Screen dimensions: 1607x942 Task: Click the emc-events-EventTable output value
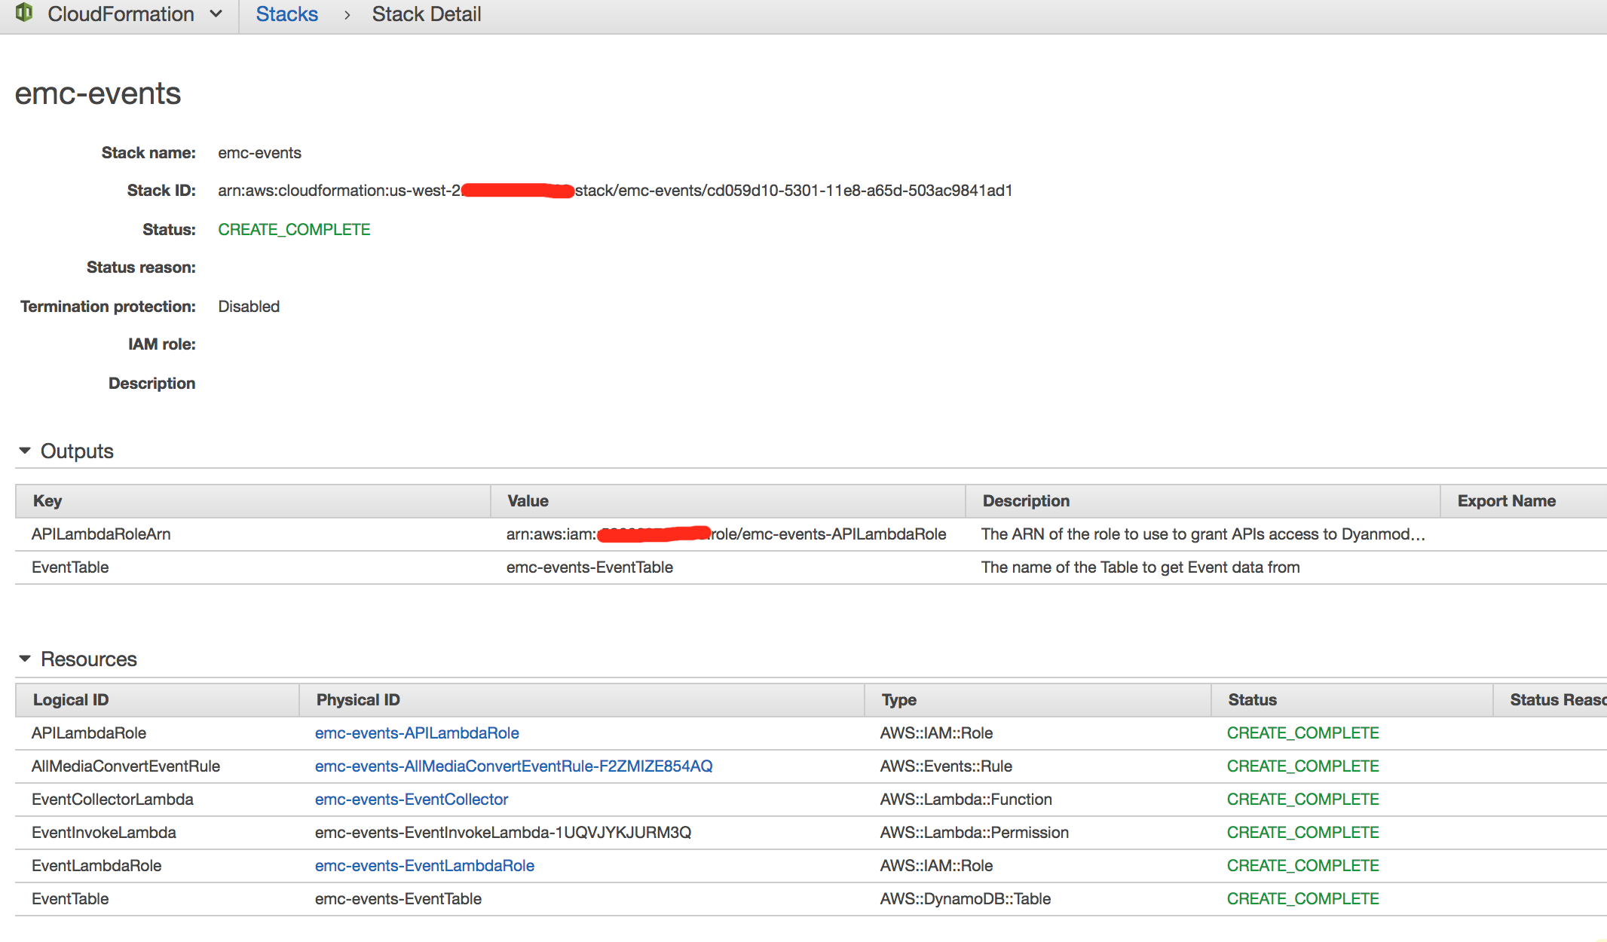tap(589, 567)
